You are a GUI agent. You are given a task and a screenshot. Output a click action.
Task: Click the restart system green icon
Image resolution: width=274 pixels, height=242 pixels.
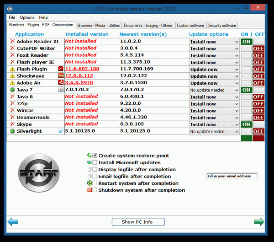90,183
